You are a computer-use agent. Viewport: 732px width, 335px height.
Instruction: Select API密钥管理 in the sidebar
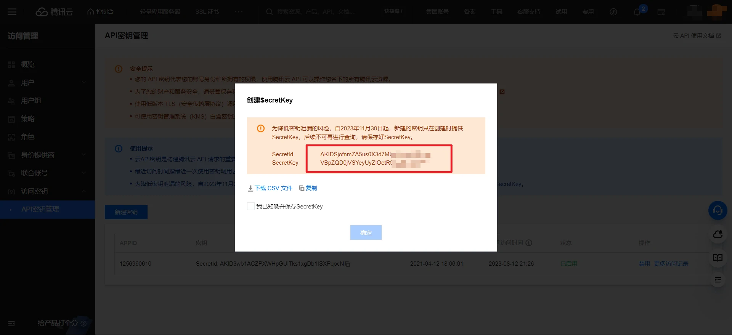pyautogui.click(x=48, y=209)
